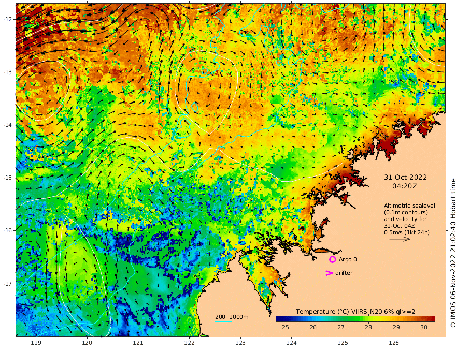Click longitude axis label 120
The image size is (456, 352).
[x=87, y=343]
